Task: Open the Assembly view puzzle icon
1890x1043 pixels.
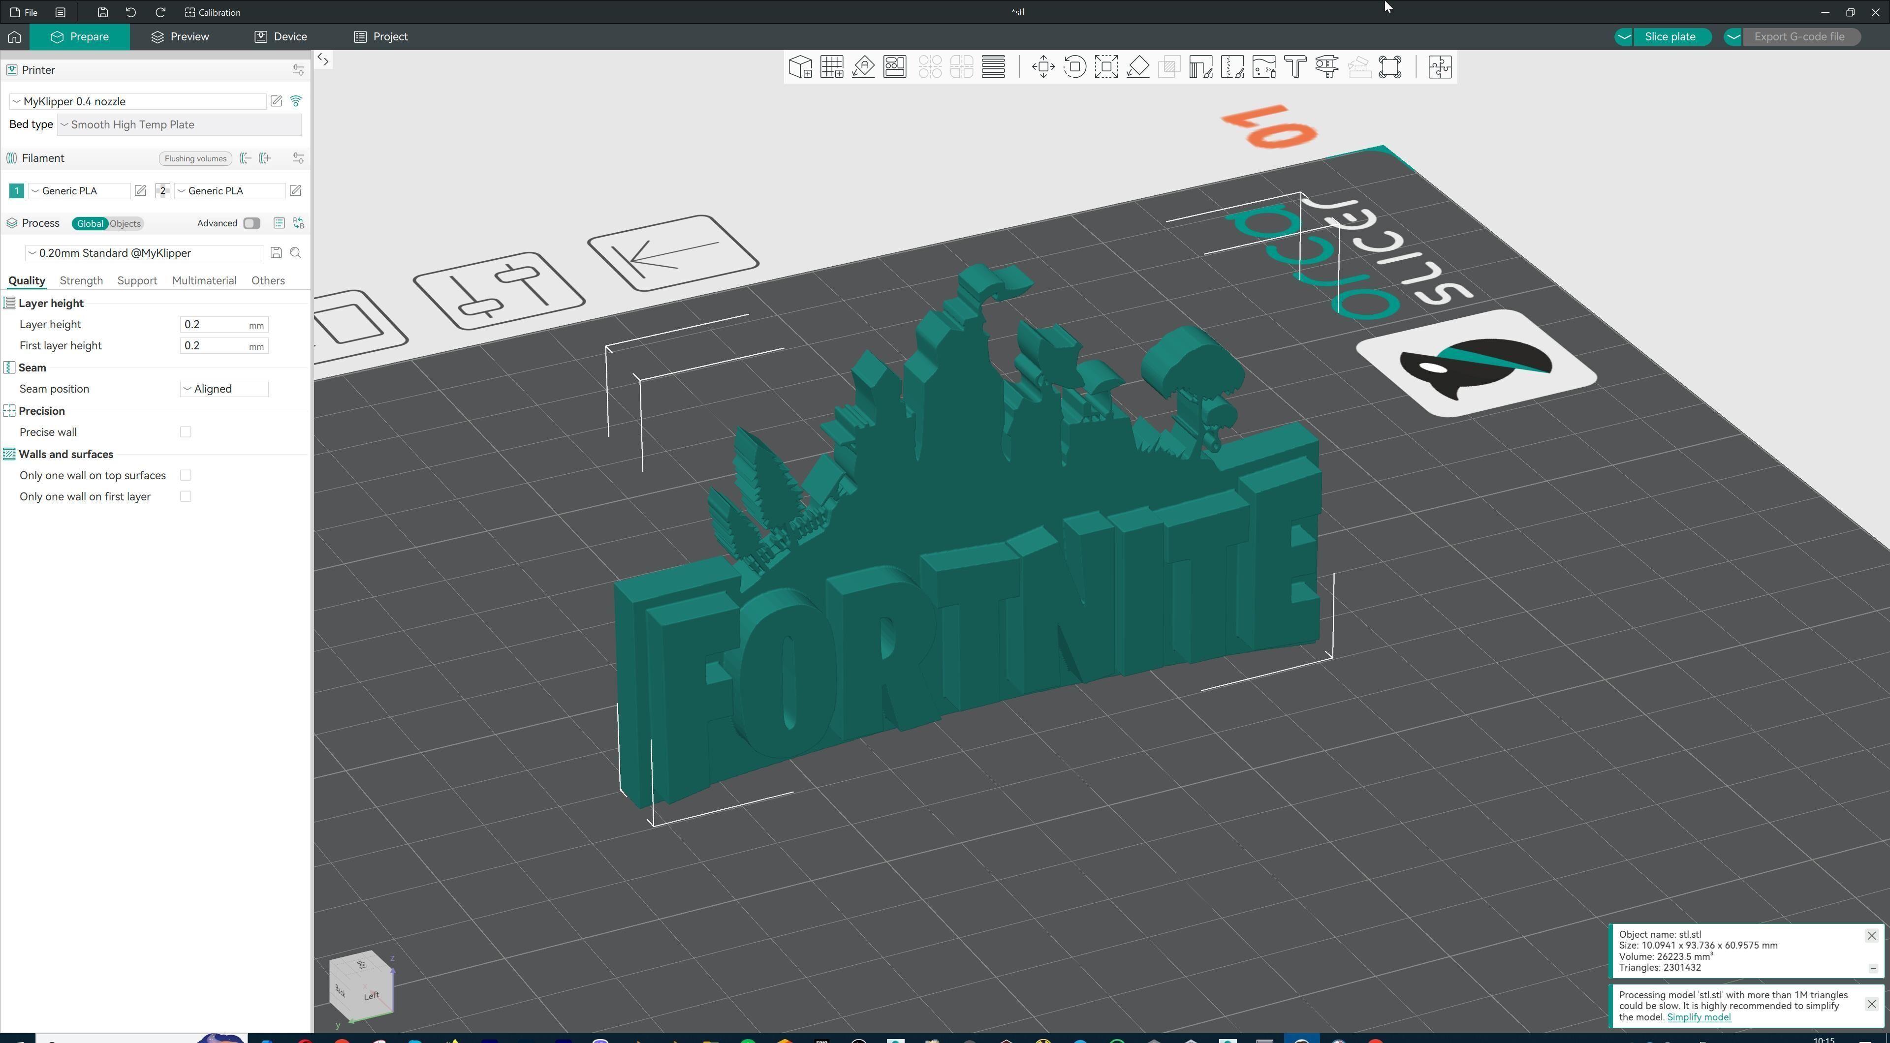Action: (x=1440, y=67)
